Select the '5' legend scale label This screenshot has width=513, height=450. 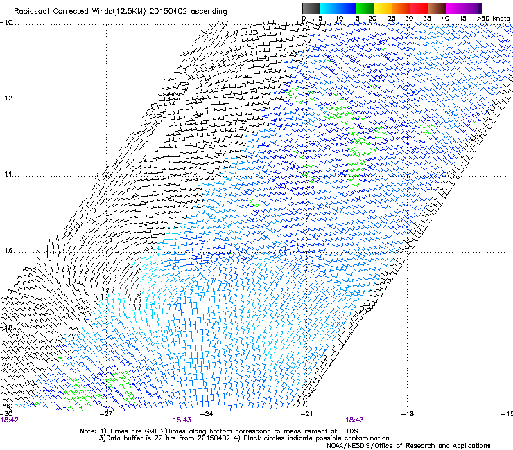click(320, 19)
